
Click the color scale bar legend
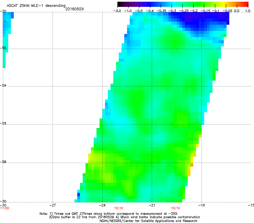(x=183, y=4)
